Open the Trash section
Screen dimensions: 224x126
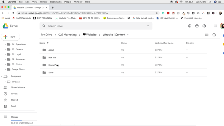(x=14, y=106)
